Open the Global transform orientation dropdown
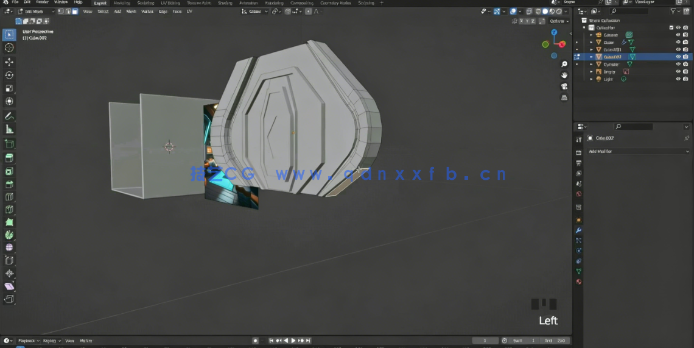Image resolution: width=694 pixels, height=348 pixels. 255,12
